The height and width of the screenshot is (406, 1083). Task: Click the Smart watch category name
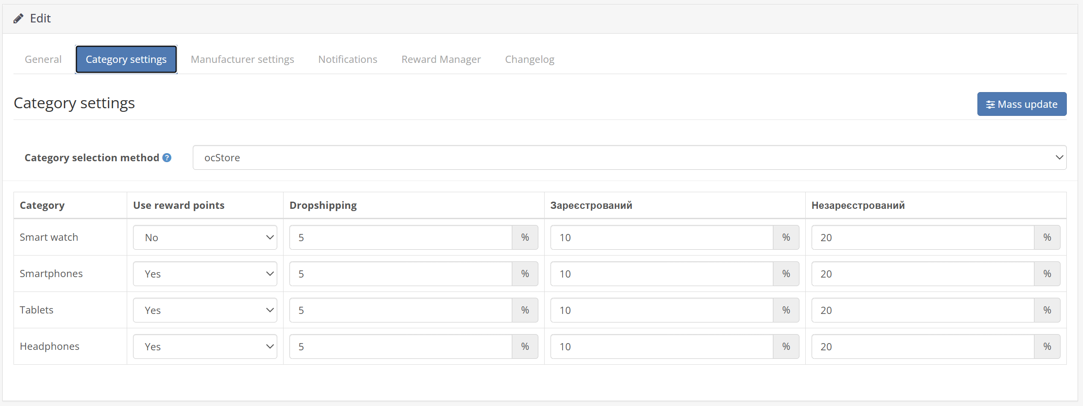[49, 237]
